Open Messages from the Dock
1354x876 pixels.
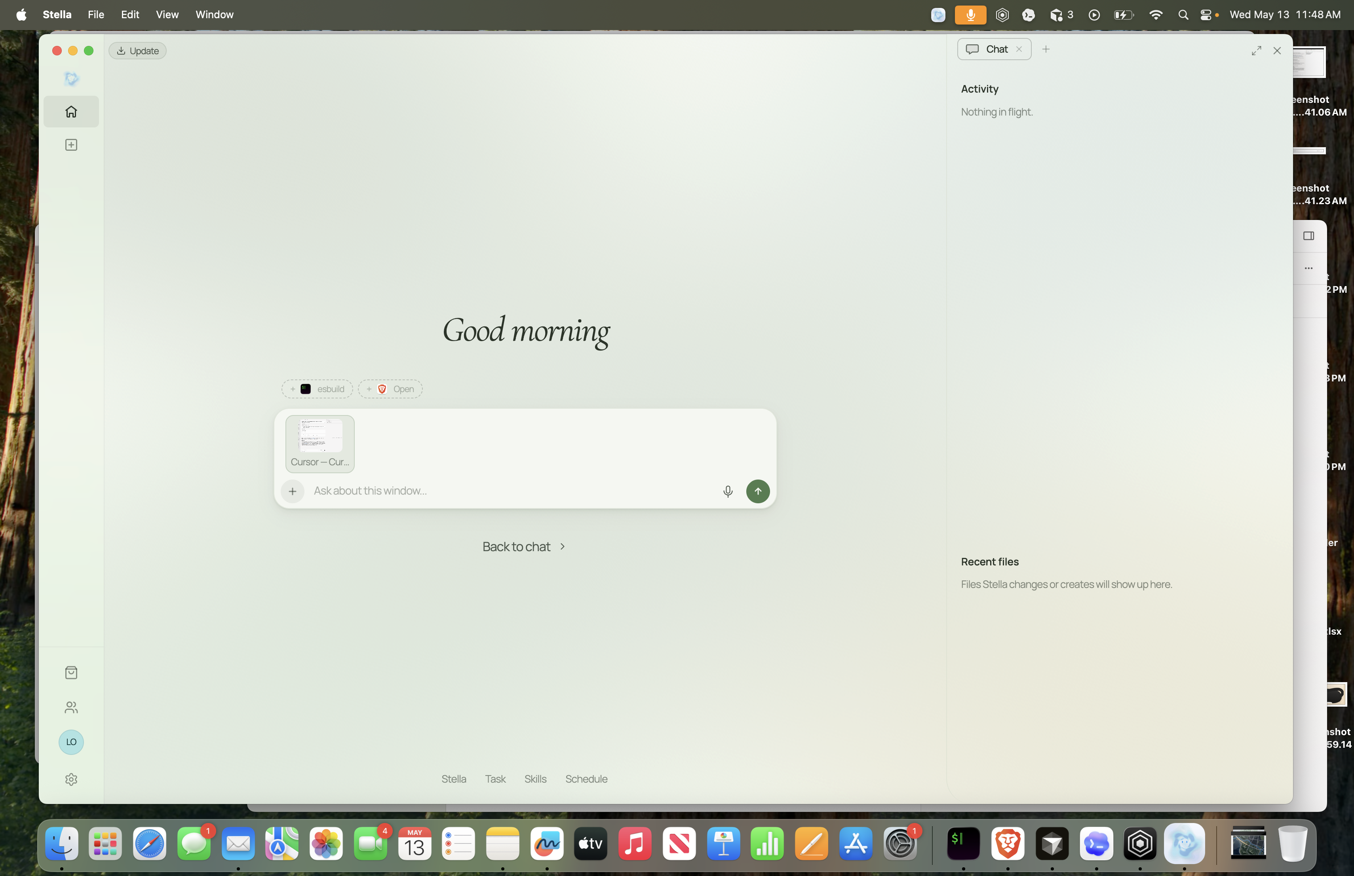coord(194,843)
